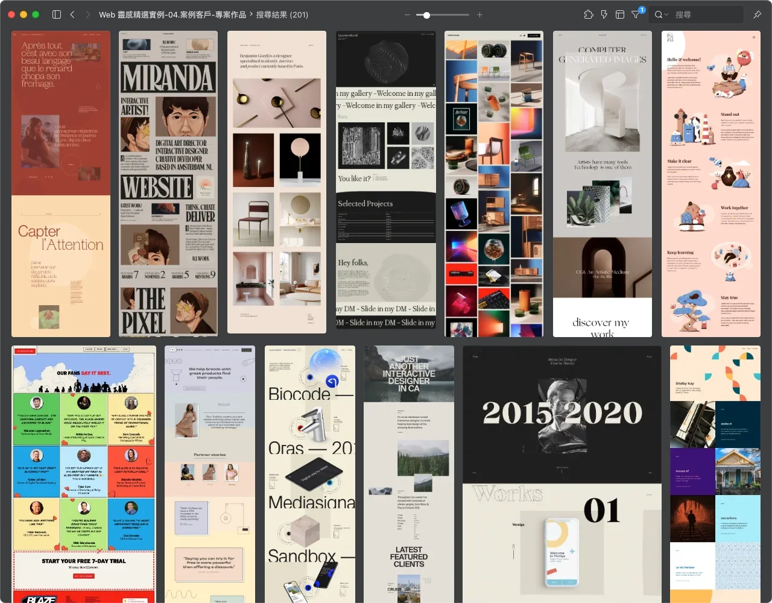
Task: Open the plugins puzzle-piece icon
Action: [589, 14]
